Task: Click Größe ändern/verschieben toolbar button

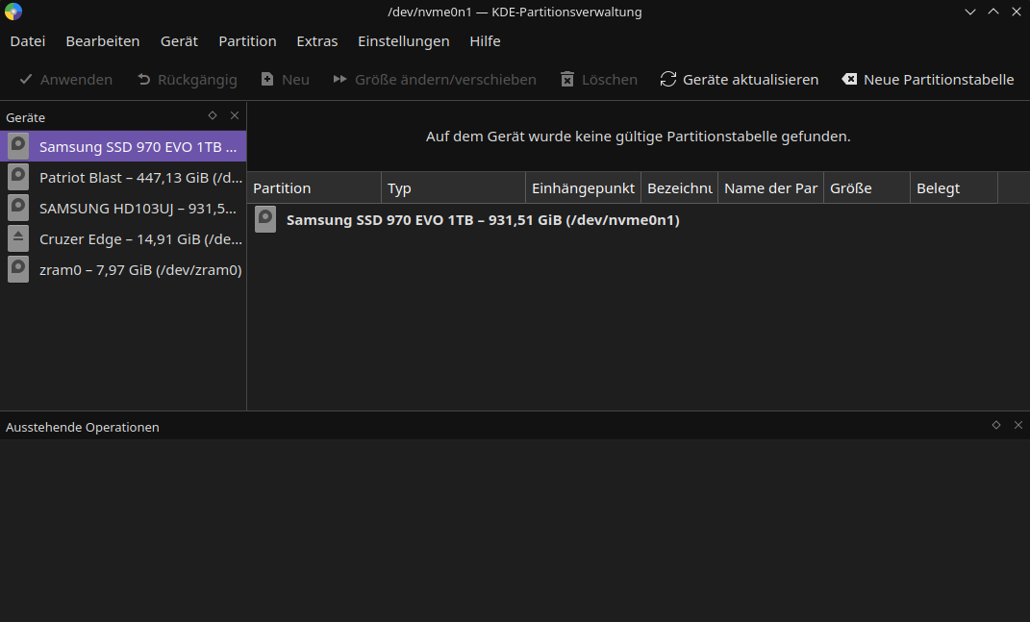Action: click(434, 80)
